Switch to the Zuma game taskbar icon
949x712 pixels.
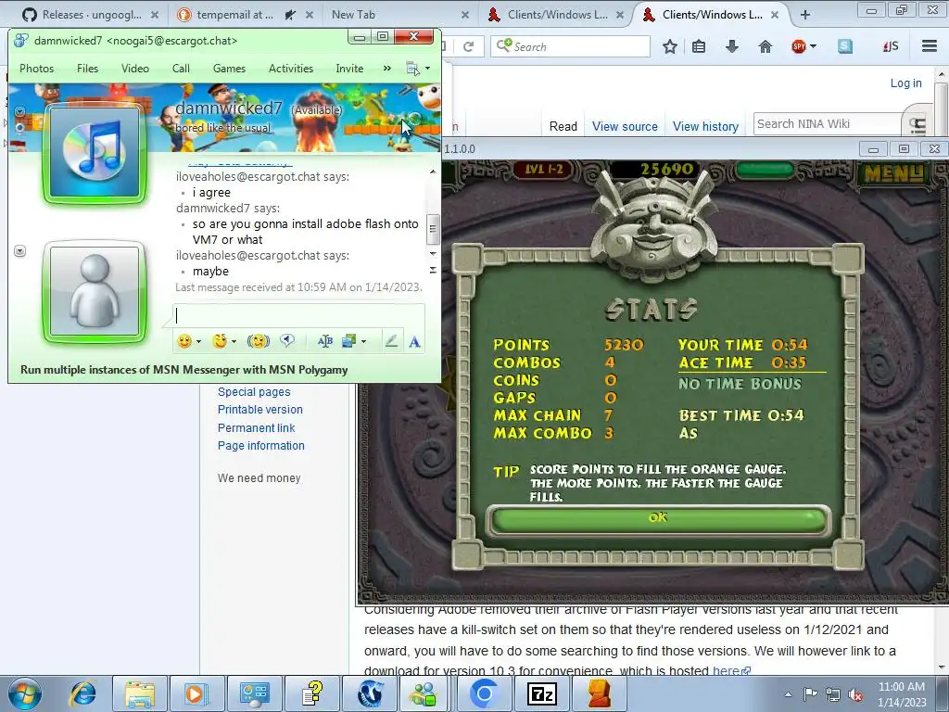[599, 693]
